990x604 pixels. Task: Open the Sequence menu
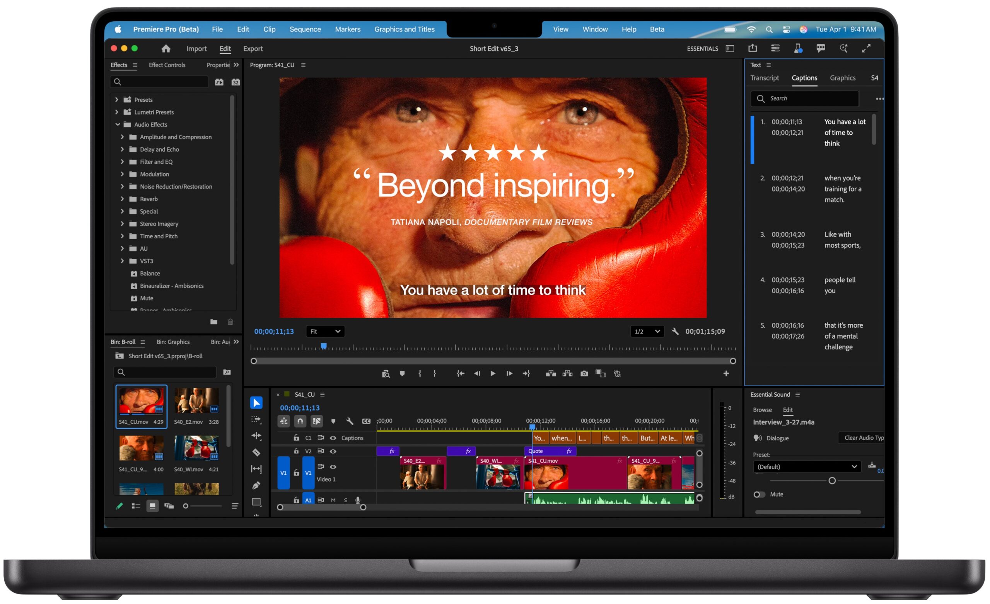point(306,29)
